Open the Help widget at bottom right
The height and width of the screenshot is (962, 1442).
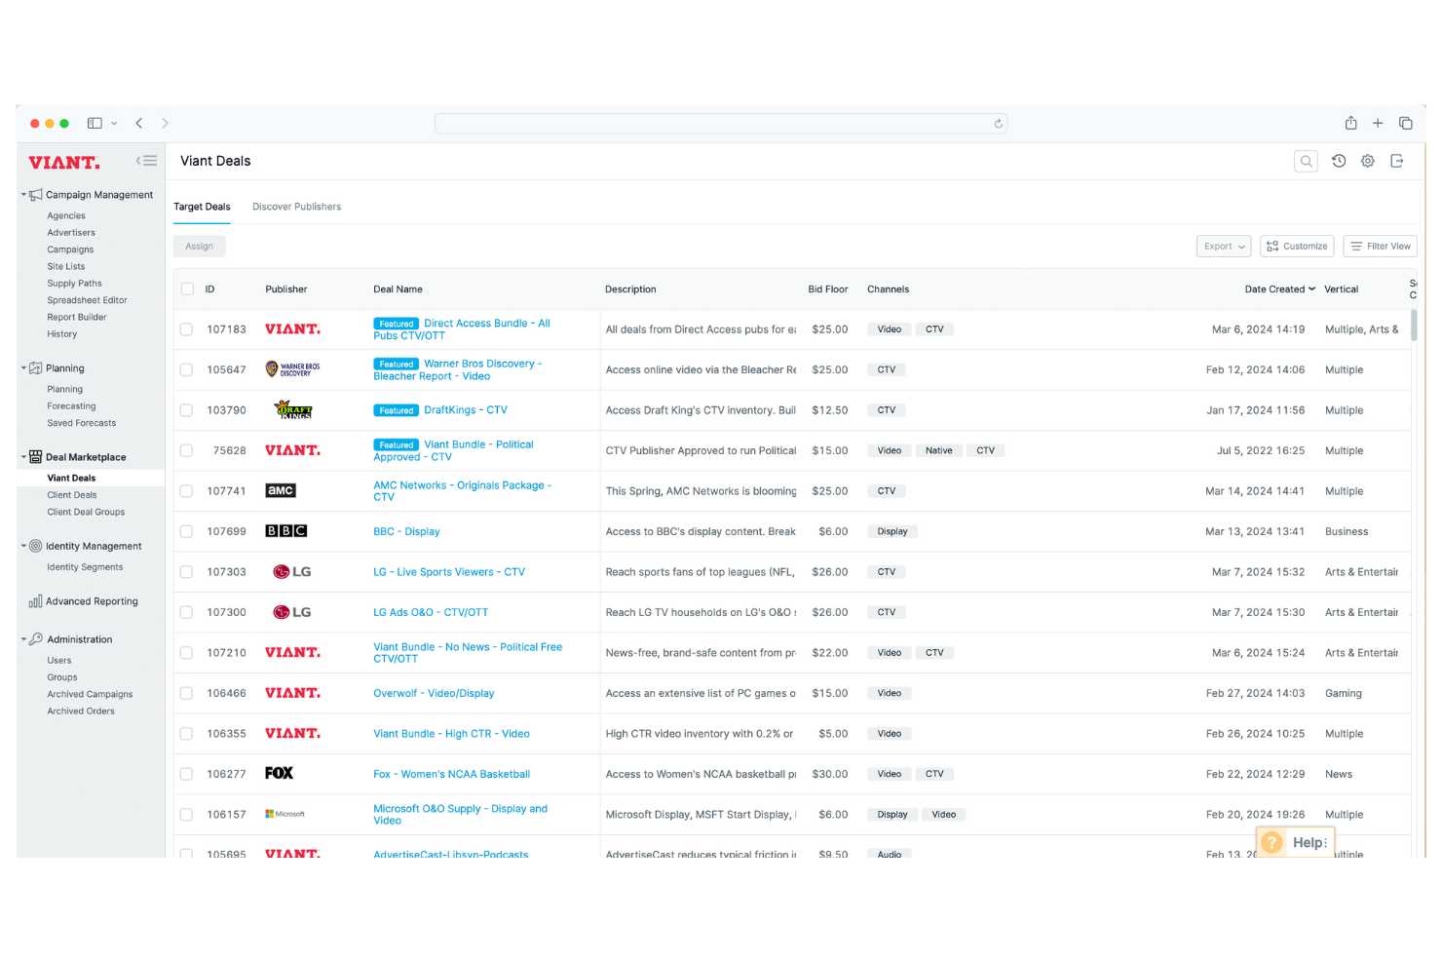coord(1296,841)
